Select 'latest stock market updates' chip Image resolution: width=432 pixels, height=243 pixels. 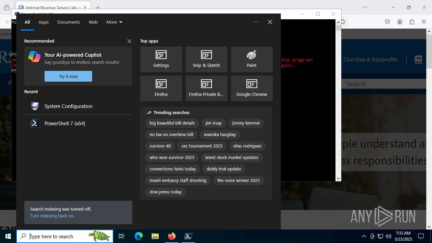click(232, 158)
